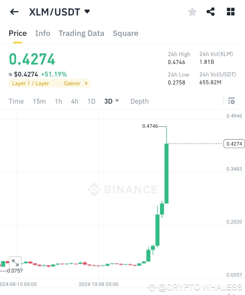Toggle the star to favorite XLM/USDT
Image resolution: width=245 pixels, height=295 pixels.
click(x=192, y=12)
